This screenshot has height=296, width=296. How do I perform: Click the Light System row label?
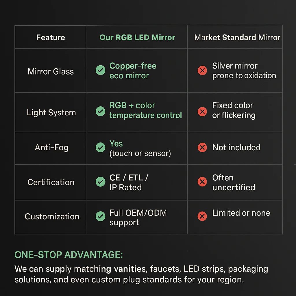pos(51,113)
